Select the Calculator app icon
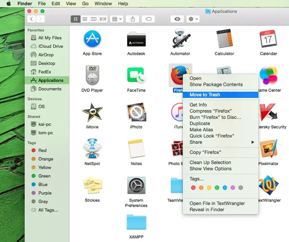This screenshot has width=289, height=242. (x=224, y=39)
